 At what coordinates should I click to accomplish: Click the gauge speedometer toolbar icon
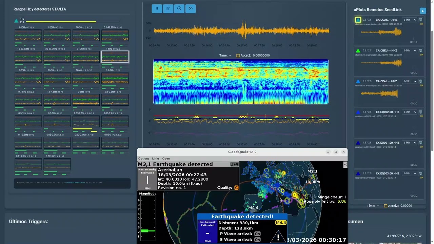coord(190,8)
